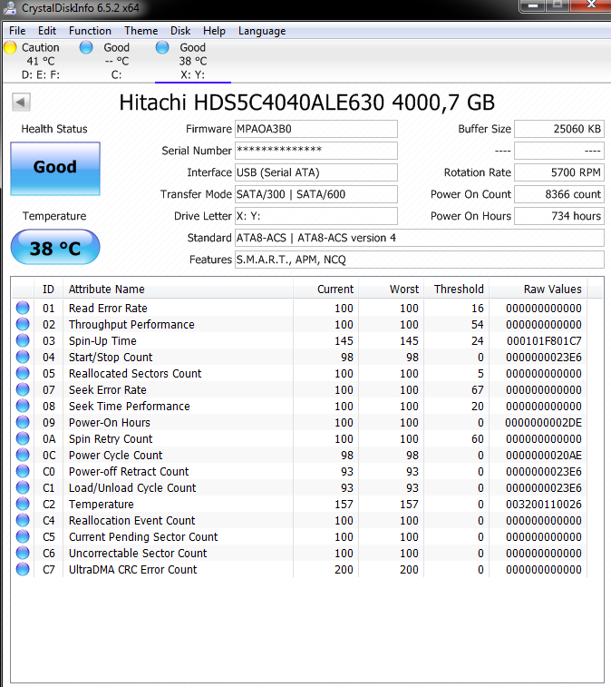Click the UltraDMA CRC Error Count name

(x=132, y=570)
